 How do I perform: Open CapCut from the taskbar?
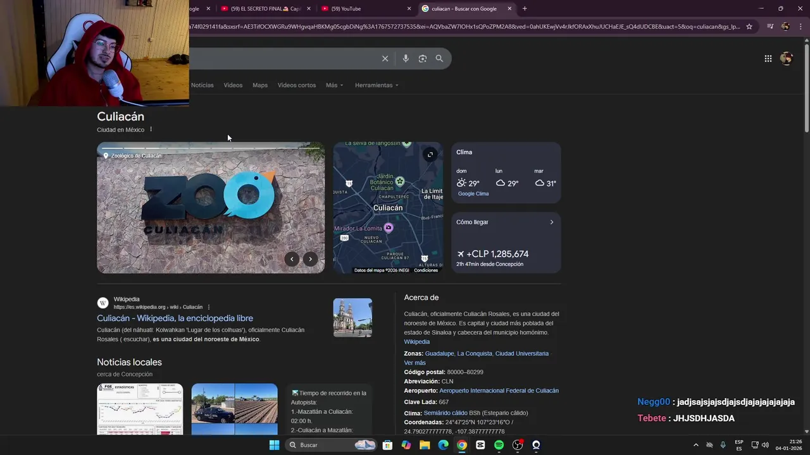pos(480,445)
